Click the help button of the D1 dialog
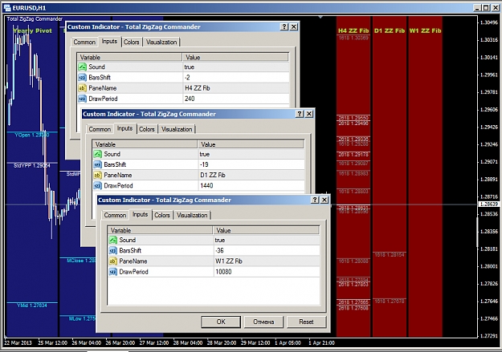Viewport: 502px width, 352px height. [x=300, y=114]
